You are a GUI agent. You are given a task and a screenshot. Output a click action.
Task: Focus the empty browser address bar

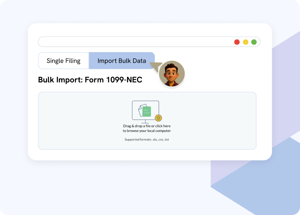pyautogui.click(x=133, y=42)
